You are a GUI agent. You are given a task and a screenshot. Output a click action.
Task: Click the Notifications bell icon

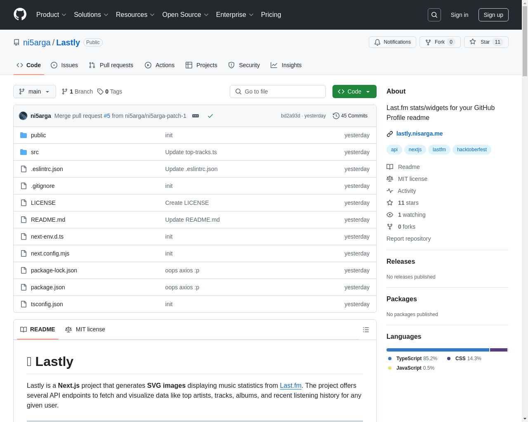point(377,42)
